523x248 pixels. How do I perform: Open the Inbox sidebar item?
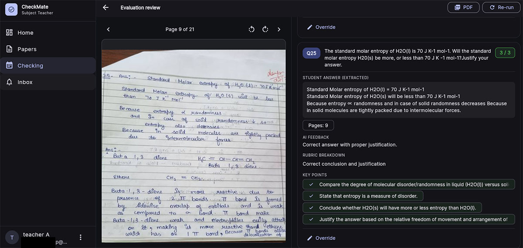[48, 82]
